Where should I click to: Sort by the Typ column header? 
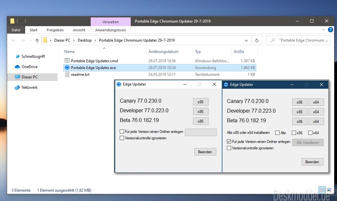click(198, 52)
